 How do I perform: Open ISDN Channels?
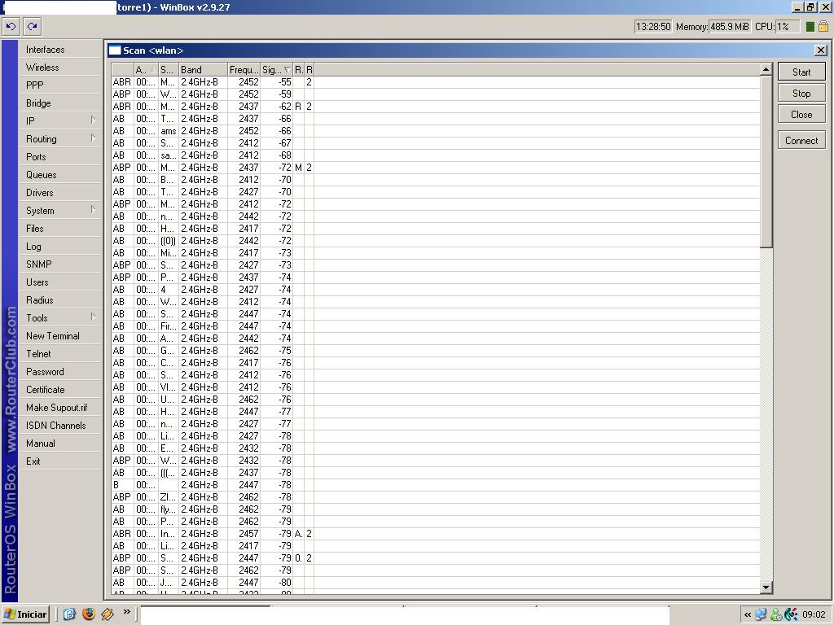click(60, 425)
